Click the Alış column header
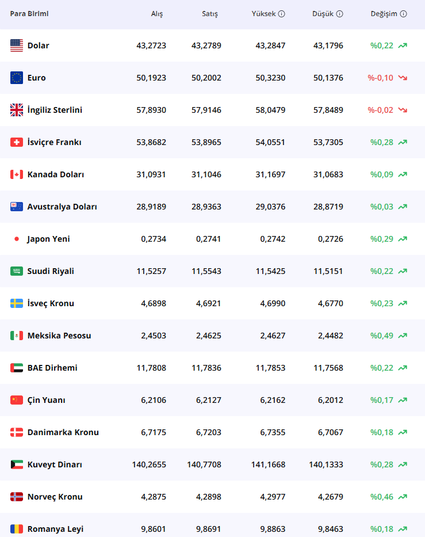 (156, 14)
